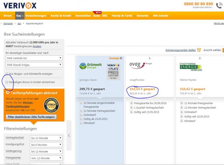Click the Preisgarantie filter label
Image resolution: width=224 pixels, height=165 pixels.
click(13, 158)
